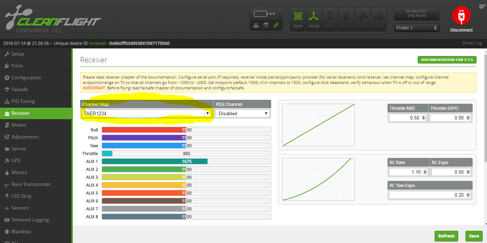Click the warning triangle status icon
Image resolution: width=487 pixels, height=243 pixels.
point(256,25)
